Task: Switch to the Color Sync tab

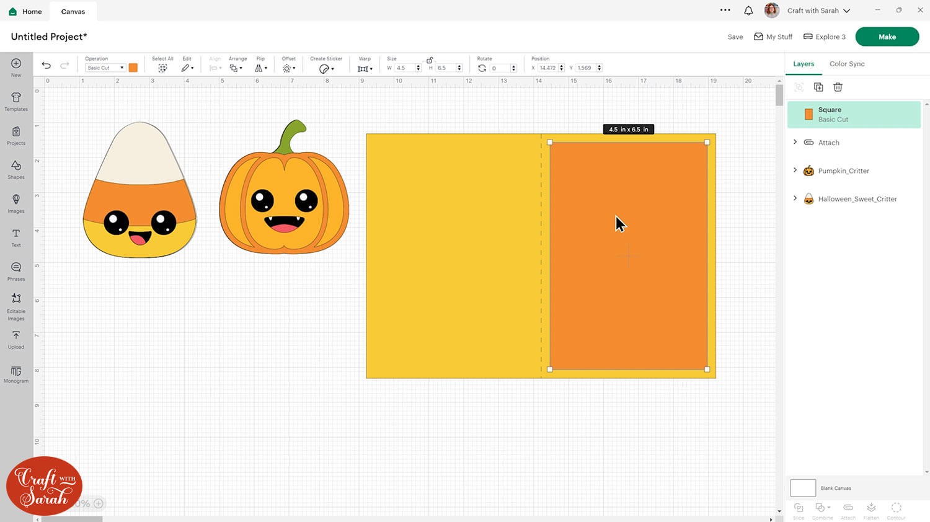Action: point(847,64)
